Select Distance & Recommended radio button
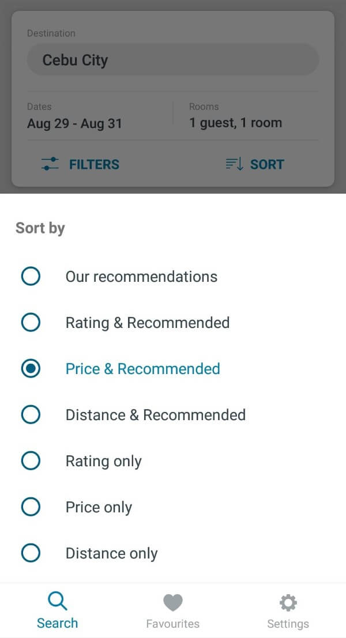This screenshot has height=638, width=346. tap(31, 415)
